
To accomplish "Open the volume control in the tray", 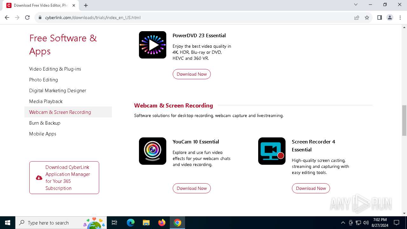I will (x=366, y=223).
